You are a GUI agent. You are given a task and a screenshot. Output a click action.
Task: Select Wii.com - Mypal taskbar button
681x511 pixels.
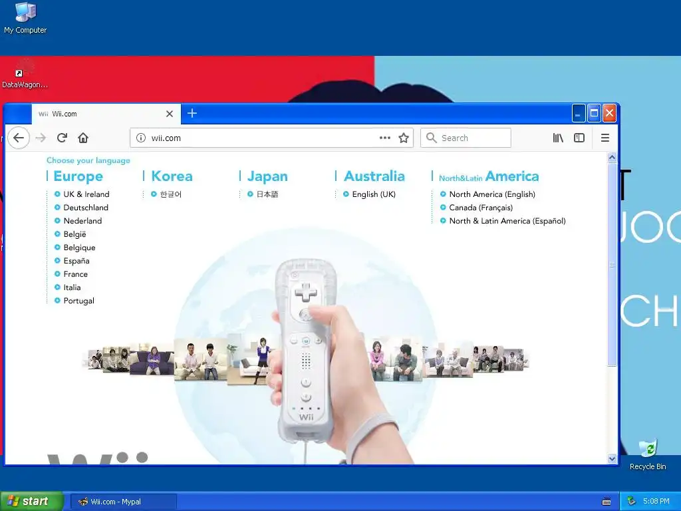pos(123,502)
